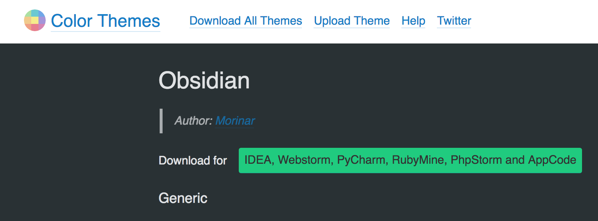Visit the Twitter link
The height and width of the screenshot is (221, 598).
click(454, 21)
